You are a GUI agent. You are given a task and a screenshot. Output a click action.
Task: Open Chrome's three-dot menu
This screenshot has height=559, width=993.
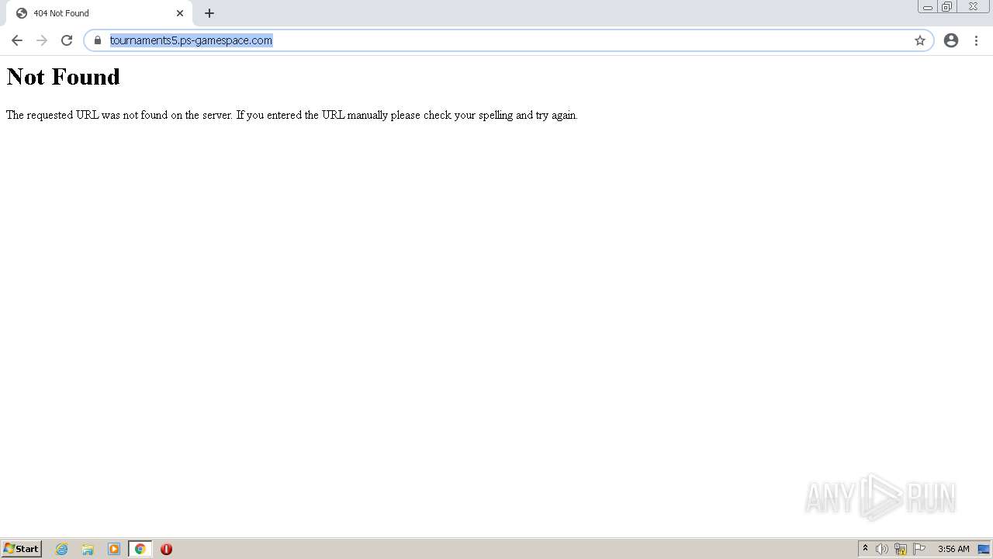[976, 40]
